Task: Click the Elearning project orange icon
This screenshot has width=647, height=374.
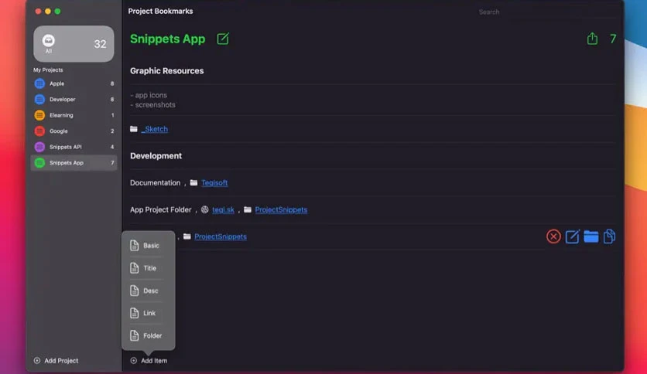Action: coord(39,115)
